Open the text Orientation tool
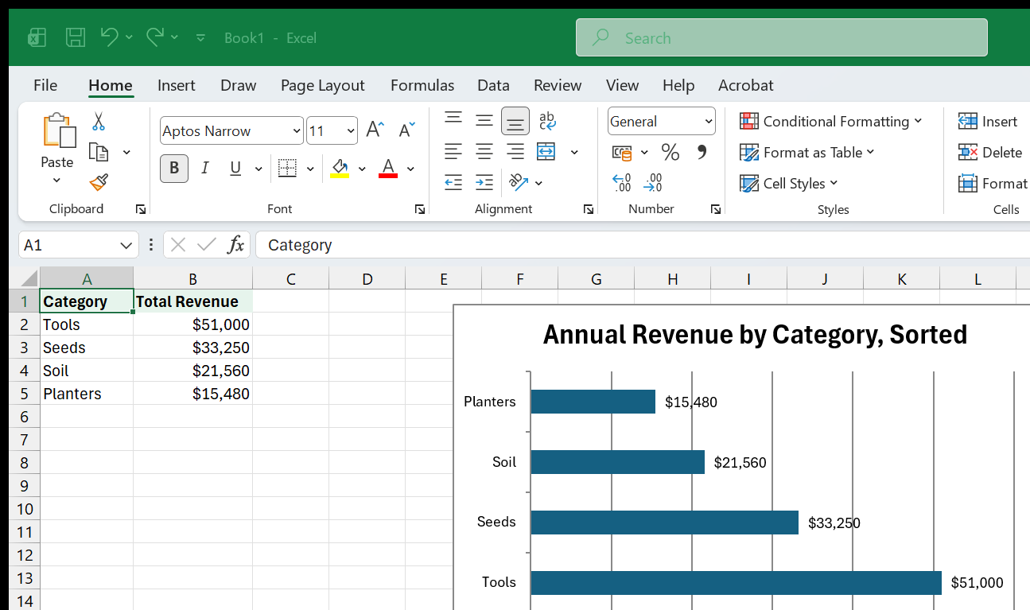The width and height of the screenshot is (1030, 610). [519, 182]
